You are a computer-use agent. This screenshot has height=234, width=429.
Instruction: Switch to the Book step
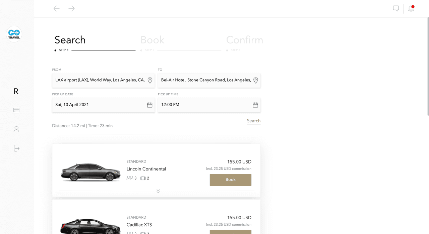pos(152,40)
